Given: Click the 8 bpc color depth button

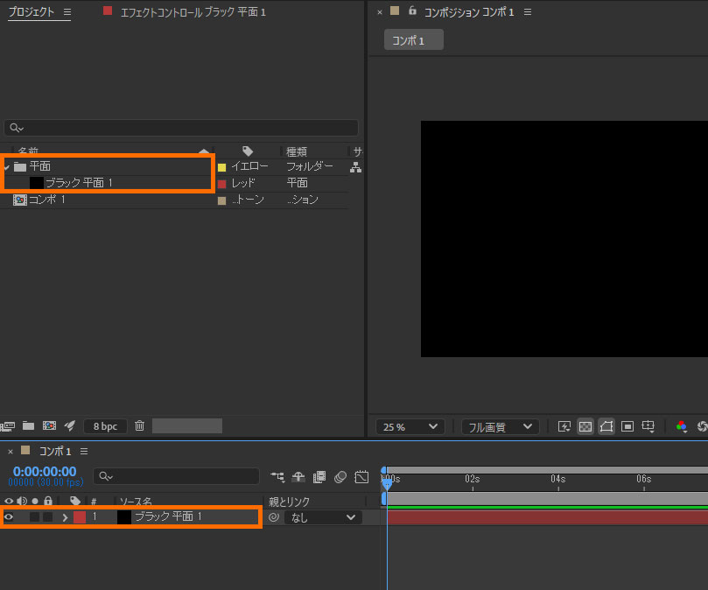Looking at the screenshot, I should pos(105,426).
